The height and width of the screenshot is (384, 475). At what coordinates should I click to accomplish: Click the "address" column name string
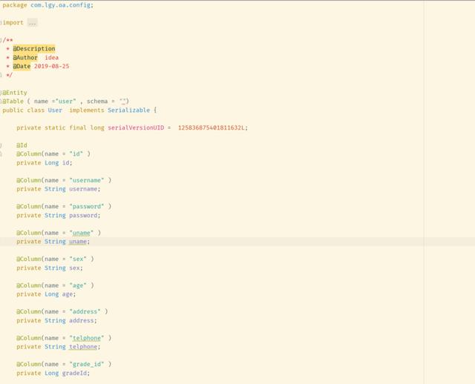coord(85,311)
